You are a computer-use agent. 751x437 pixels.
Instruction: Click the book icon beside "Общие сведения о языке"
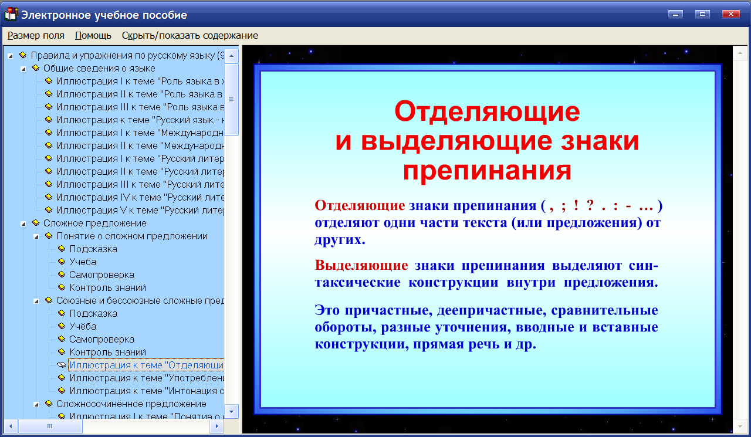pos(36,68)
